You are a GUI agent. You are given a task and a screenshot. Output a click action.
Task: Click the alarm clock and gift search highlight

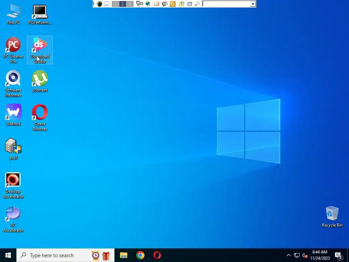(101, 255)
